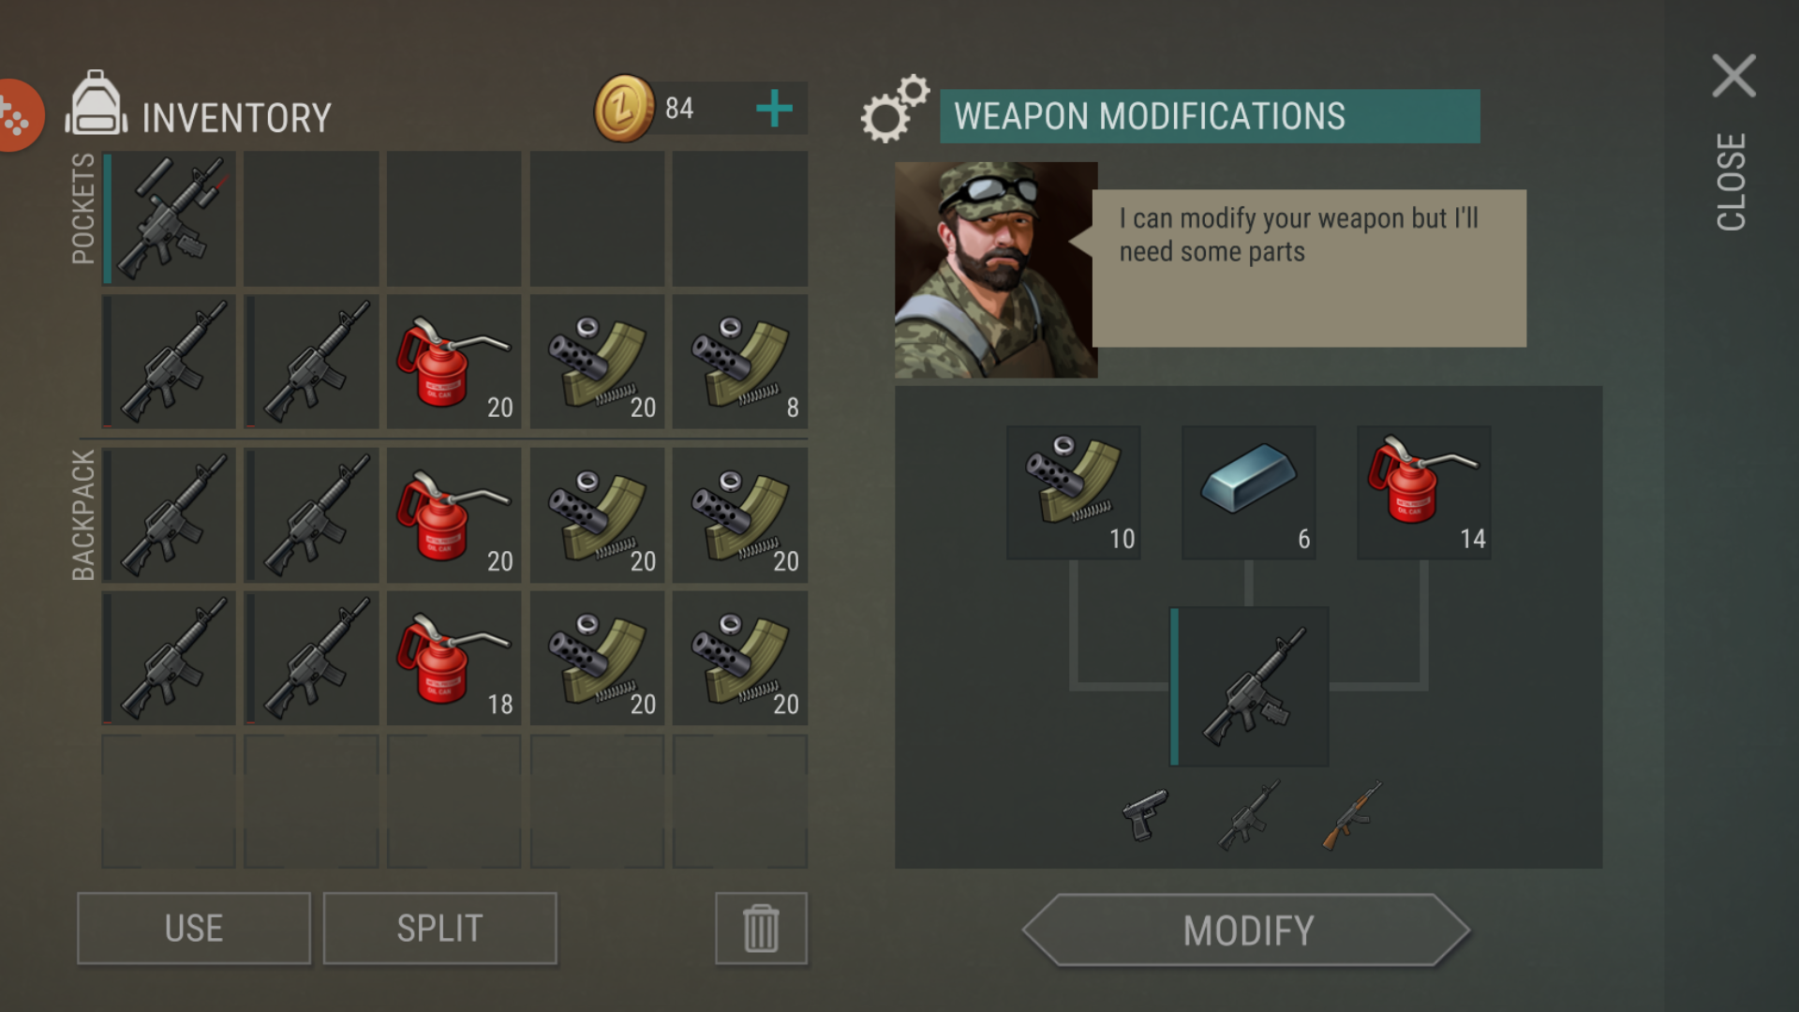This screenshot has height=1012, width=1799.
Task: Click the weapon parts ingredient requiring 10
Action: point(1074,493)
